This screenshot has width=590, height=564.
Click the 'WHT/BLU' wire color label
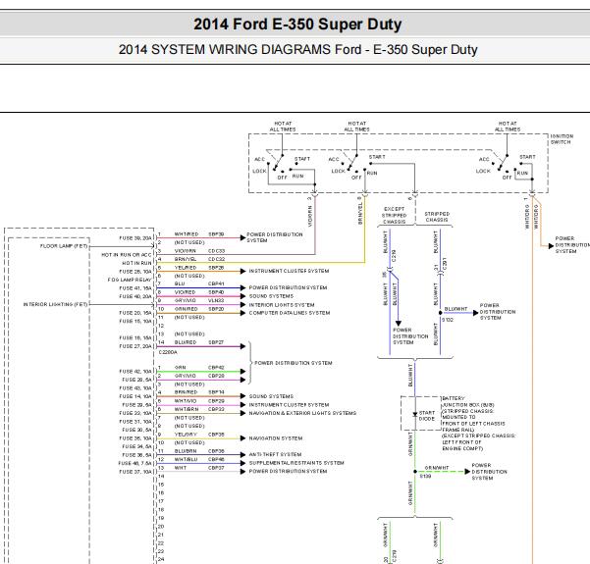tap(186, 459)
